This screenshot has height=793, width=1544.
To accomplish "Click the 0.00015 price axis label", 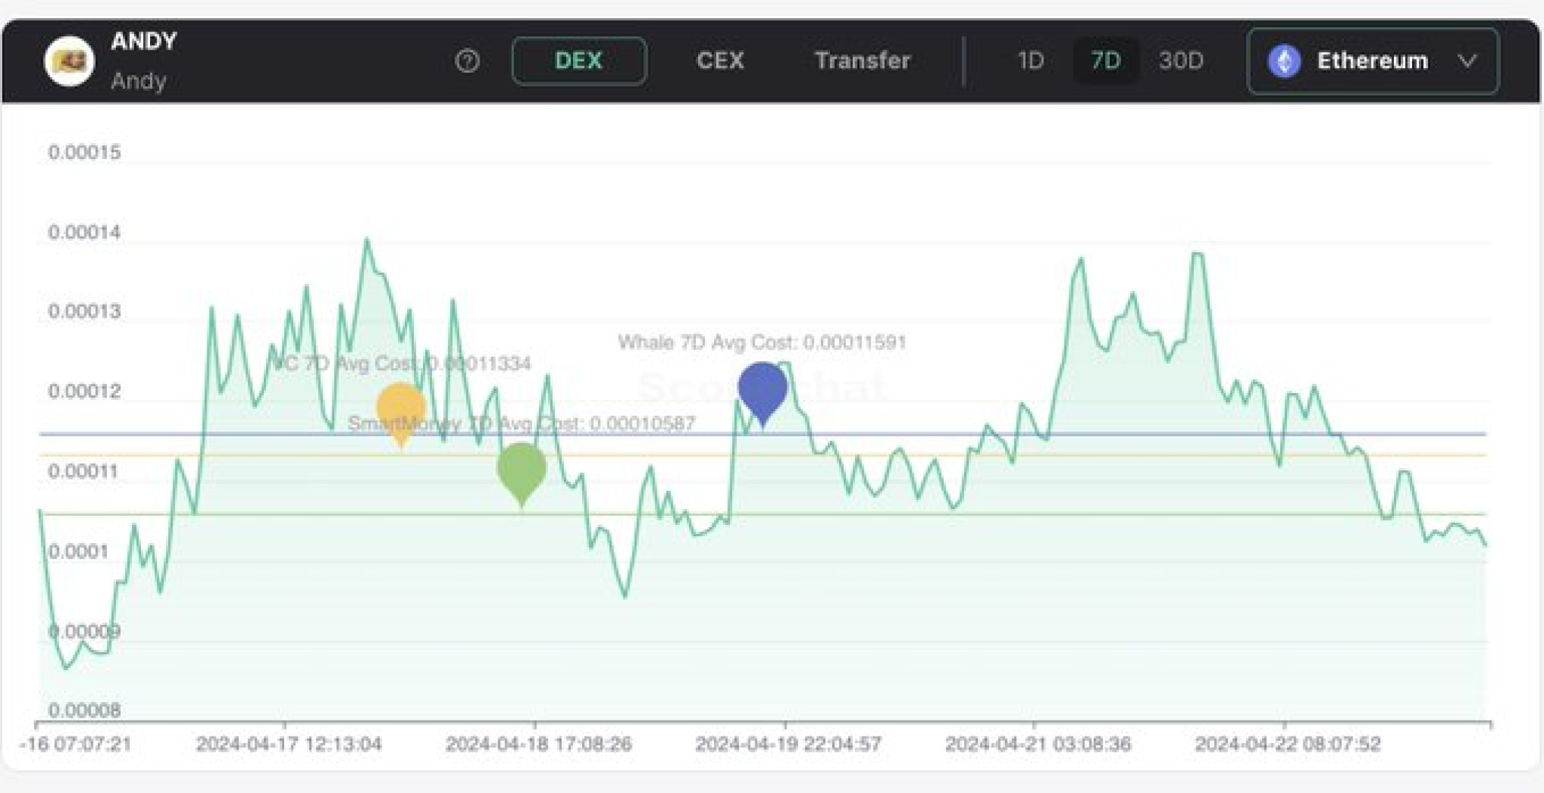I will coord(84,152).
